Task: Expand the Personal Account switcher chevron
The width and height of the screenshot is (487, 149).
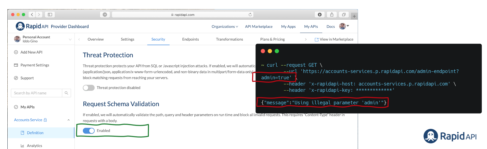Action: pos(70,39)
